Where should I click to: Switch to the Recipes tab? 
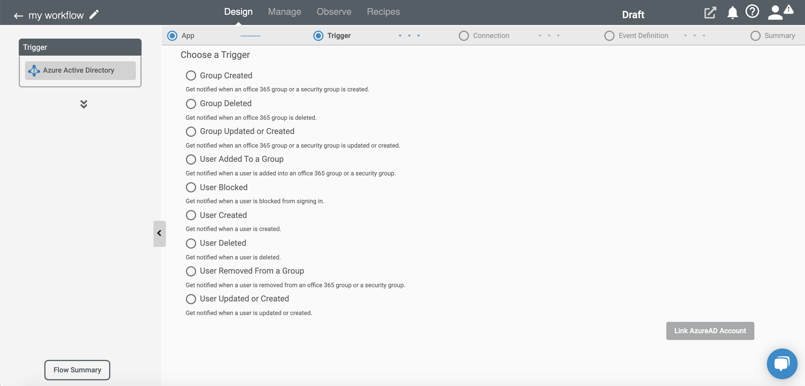tap(383, 12)
